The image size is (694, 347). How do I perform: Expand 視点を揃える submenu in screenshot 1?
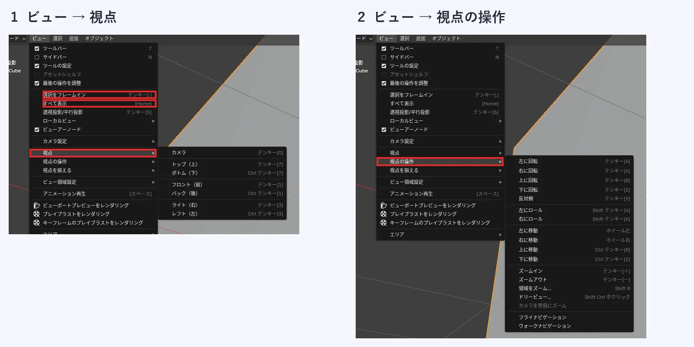point(93,170)
